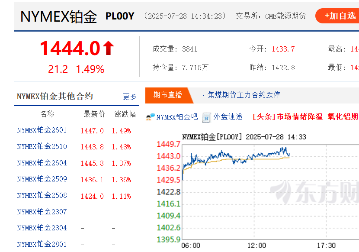Click the NYMEX铂金其他合约 section heading

55,96
